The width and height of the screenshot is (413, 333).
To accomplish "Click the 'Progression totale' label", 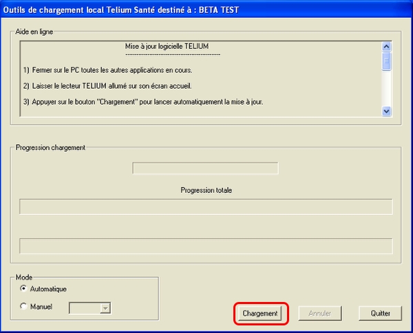I will click(206, 190).
